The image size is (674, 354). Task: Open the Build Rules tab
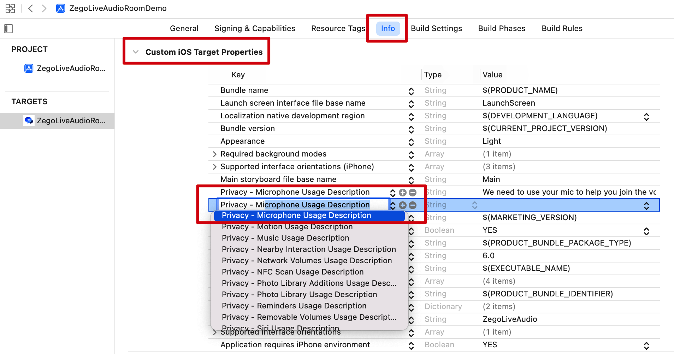(562, 28)
